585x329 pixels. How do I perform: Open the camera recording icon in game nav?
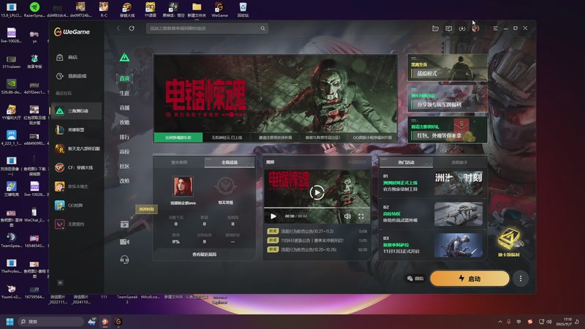124,242
